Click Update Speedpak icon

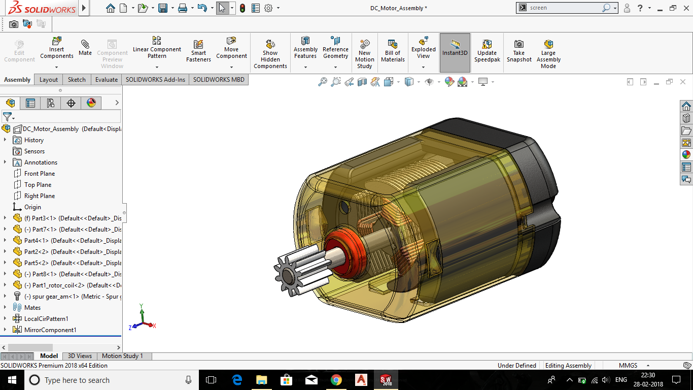coord(487,45)
